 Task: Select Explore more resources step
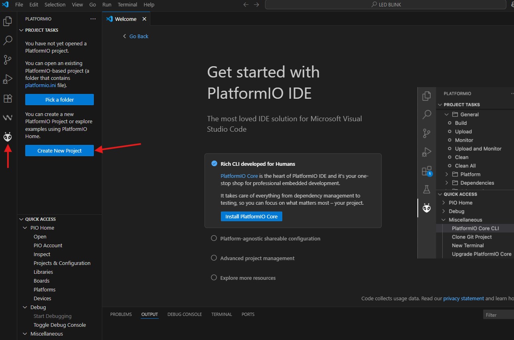click(248, 278)
